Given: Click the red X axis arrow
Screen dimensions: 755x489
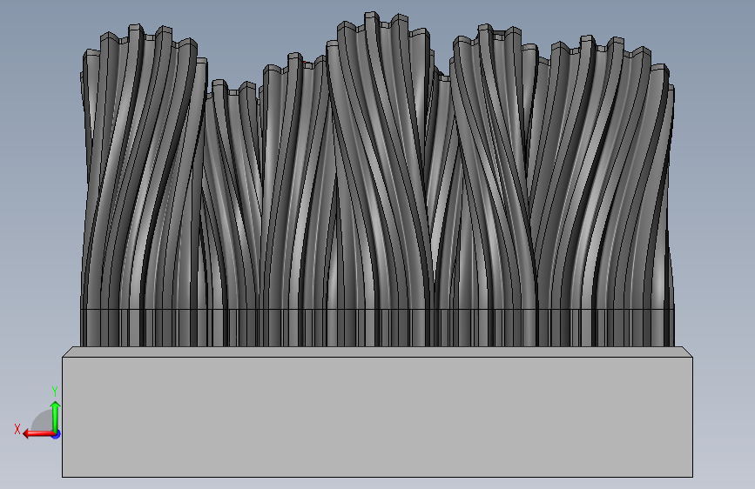Looking at the screenshot, I should [x=38, y=434].
